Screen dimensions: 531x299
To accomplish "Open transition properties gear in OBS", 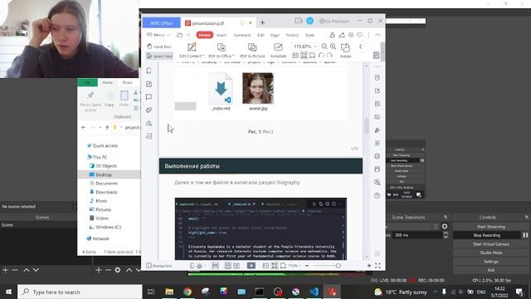I will 445,227.
